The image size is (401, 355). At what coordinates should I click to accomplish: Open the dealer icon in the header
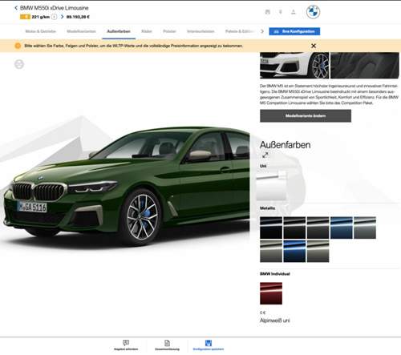pyautogui.click(x=268, y=12)
